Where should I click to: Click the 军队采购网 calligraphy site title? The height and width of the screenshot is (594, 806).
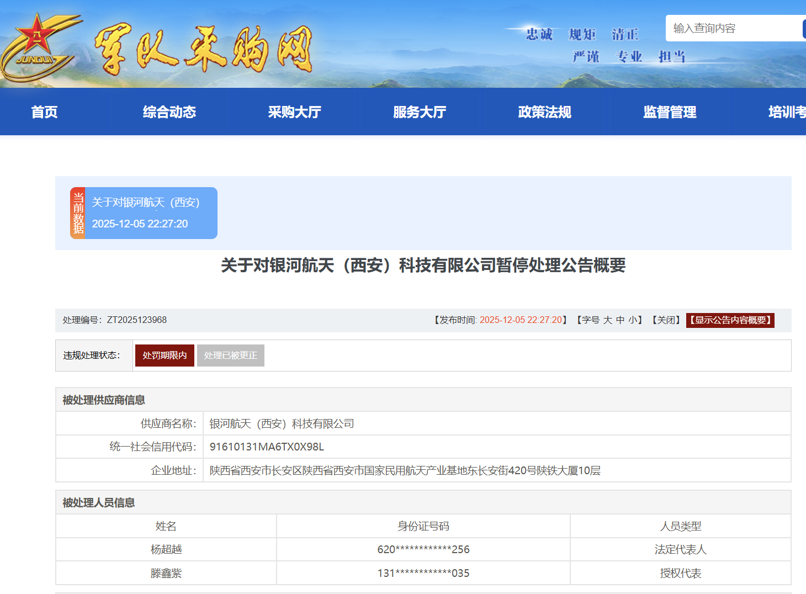(203, 49)
